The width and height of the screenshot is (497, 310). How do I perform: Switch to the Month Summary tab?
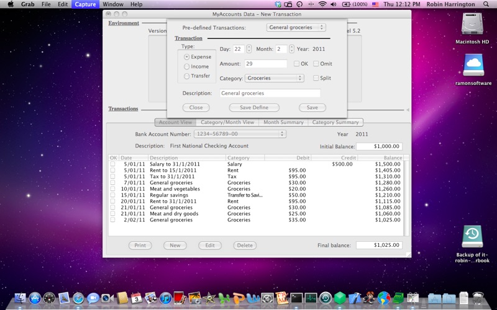click(x=283, y=122)
